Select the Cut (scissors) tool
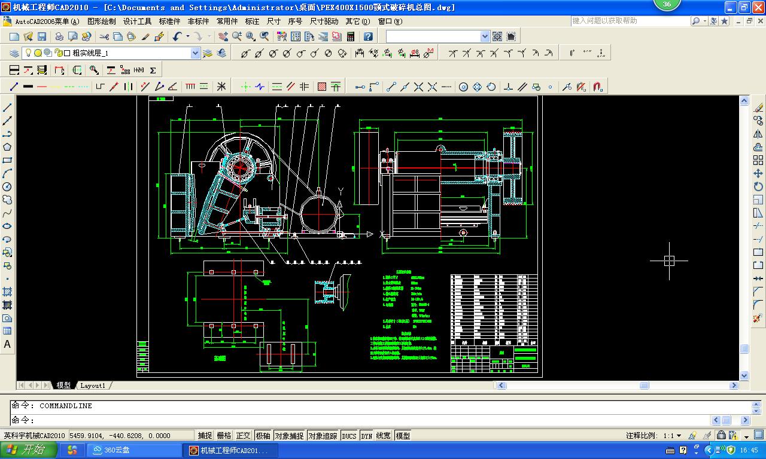766x459 pixels. [x=105, y=36]
